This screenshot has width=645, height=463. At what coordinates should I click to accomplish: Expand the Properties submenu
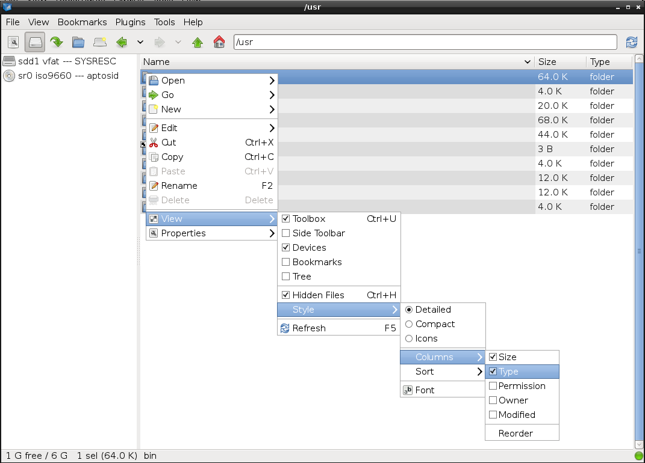click(x=212, y=233)
